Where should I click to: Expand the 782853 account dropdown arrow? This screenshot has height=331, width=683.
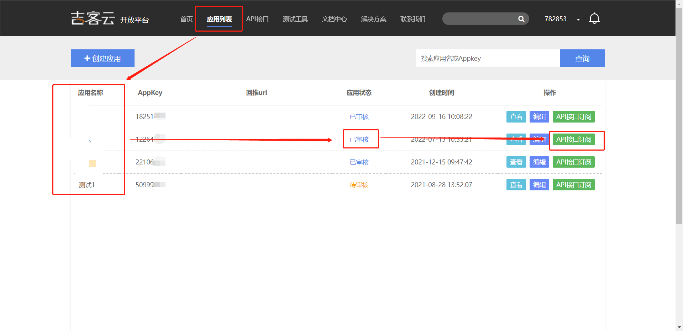coord(578,20)
